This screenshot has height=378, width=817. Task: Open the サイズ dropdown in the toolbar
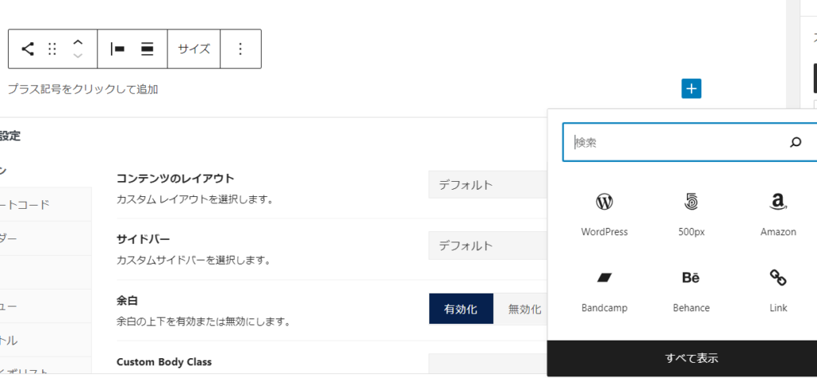point(194,49)
